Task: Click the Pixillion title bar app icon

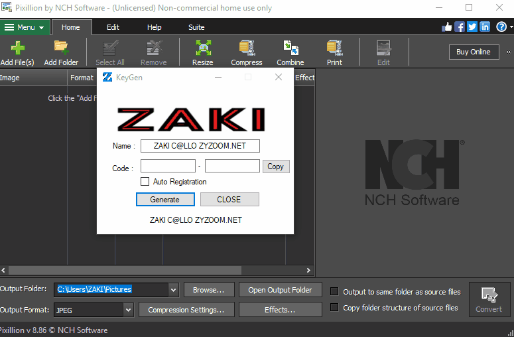Action: (x=6, y=7)
